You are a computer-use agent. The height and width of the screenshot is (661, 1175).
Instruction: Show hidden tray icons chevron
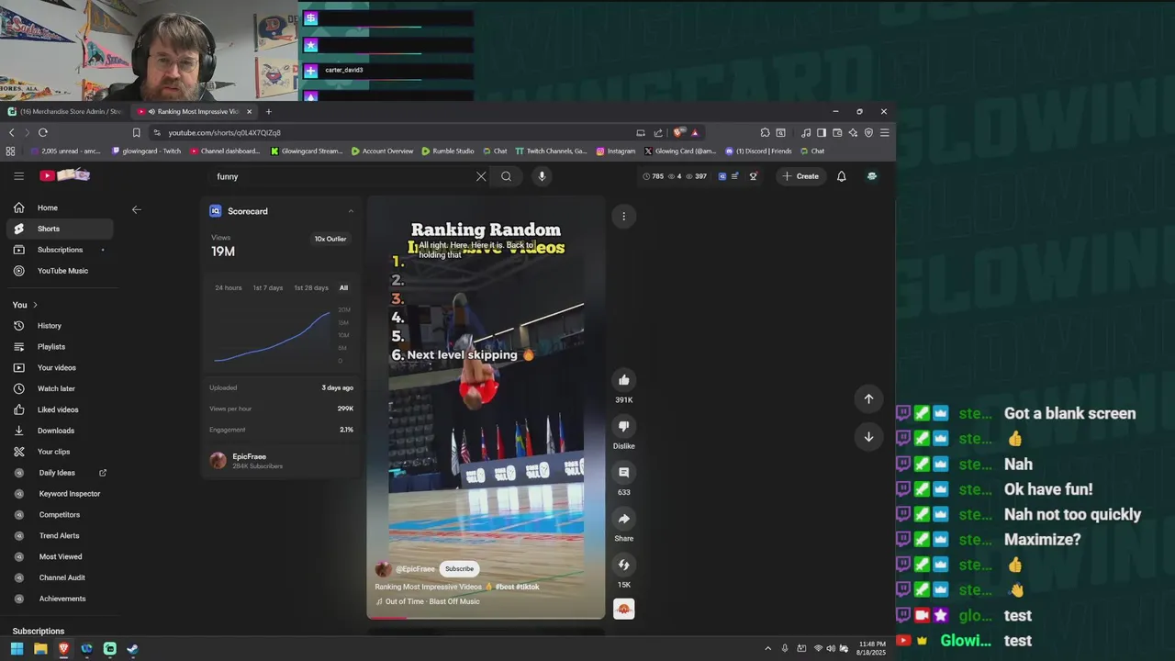[768, 648]
